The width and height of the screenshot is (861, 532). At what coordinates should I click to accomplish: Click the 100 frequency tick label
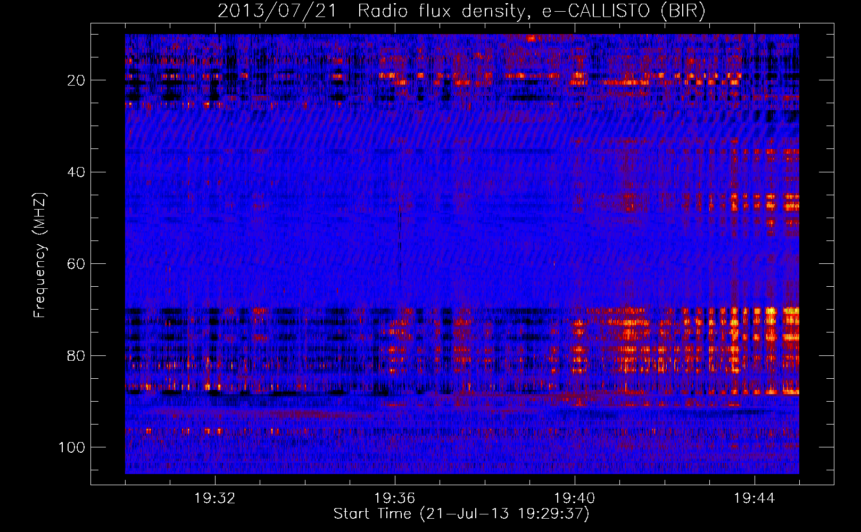click(72, 447)
